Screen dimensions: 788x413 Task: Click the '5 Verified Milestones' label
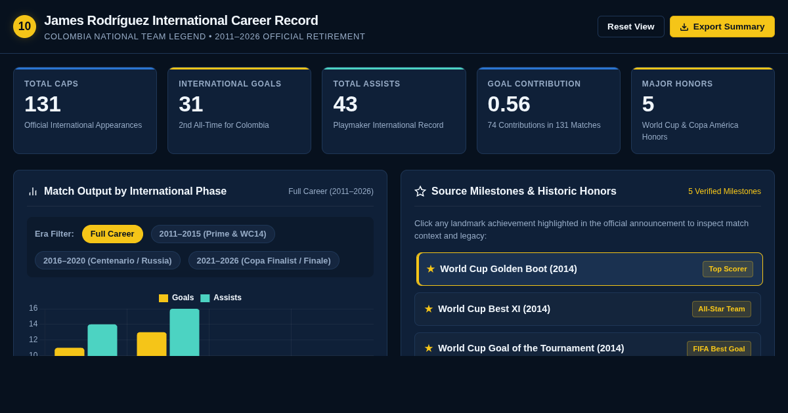point(724,191)
